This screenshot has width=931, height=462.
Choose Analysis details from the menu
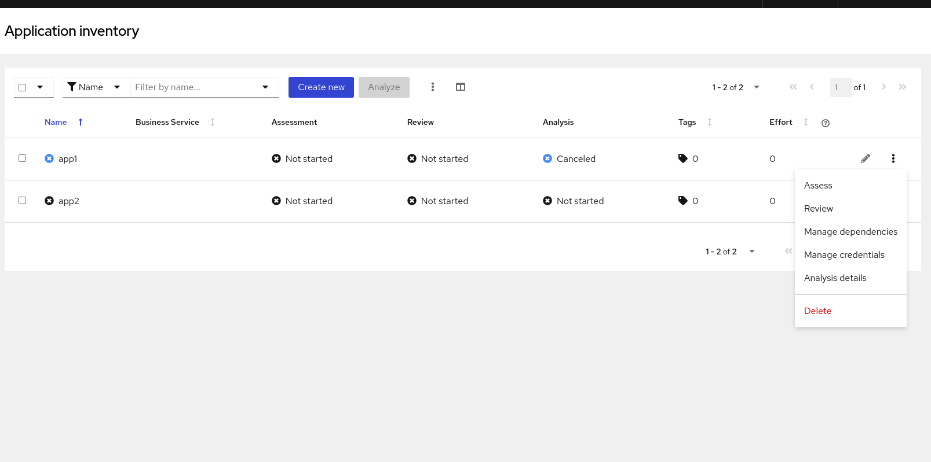[835, 278]
